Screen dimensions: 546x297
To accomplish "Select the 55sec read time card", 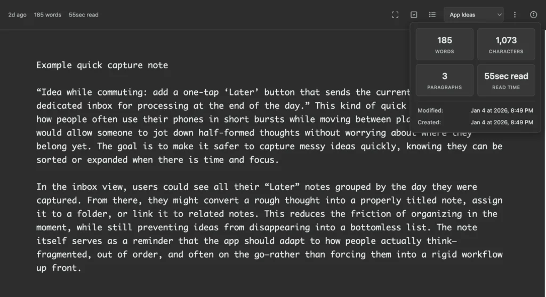I will click(x=505, y=80).
